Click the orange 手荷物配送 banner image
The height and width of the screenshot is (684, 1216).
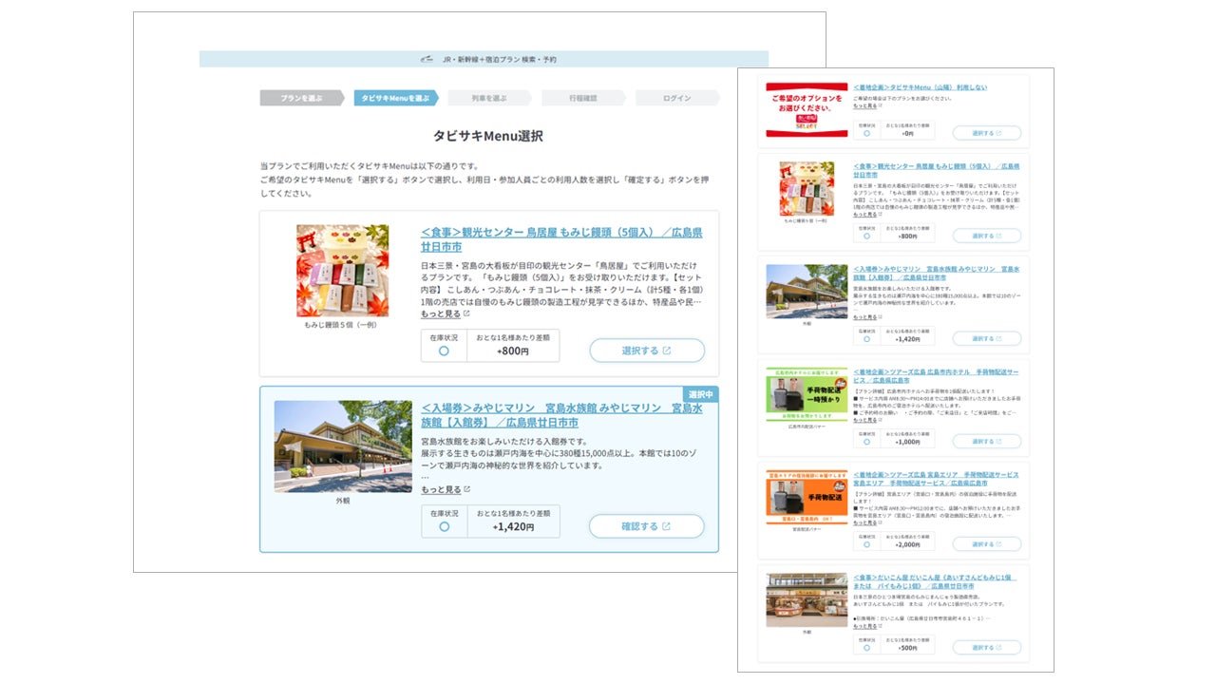click(x=807, y=497)
